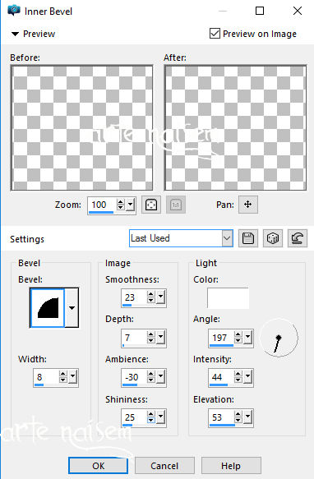This screenshot has width=314, height=479.
Task: Click the Intensity spinner arrows
Action: (238, 377)
